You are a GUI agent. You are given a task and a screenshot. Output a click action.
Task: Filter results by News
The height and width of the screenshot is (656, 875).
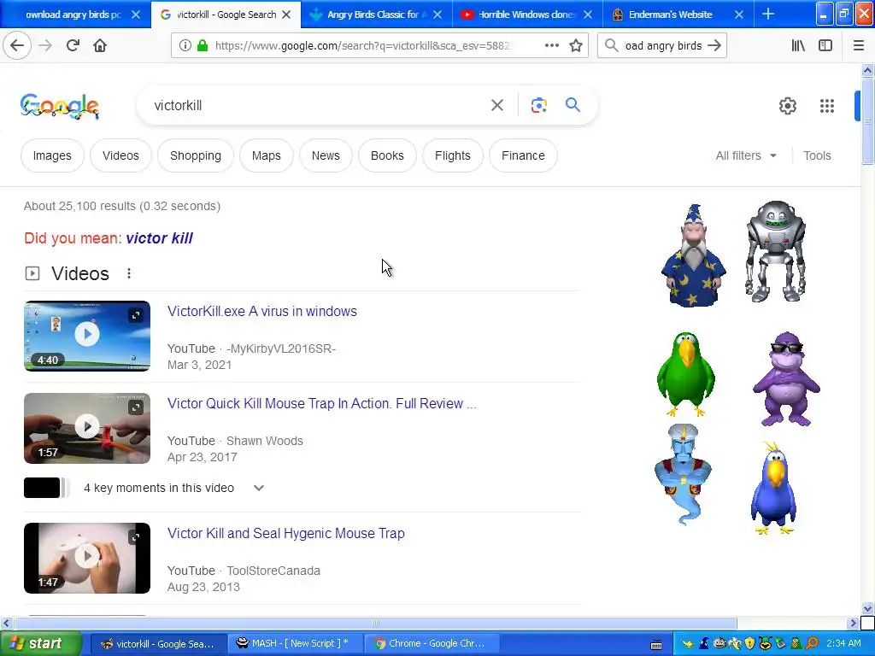coord(326,155)
